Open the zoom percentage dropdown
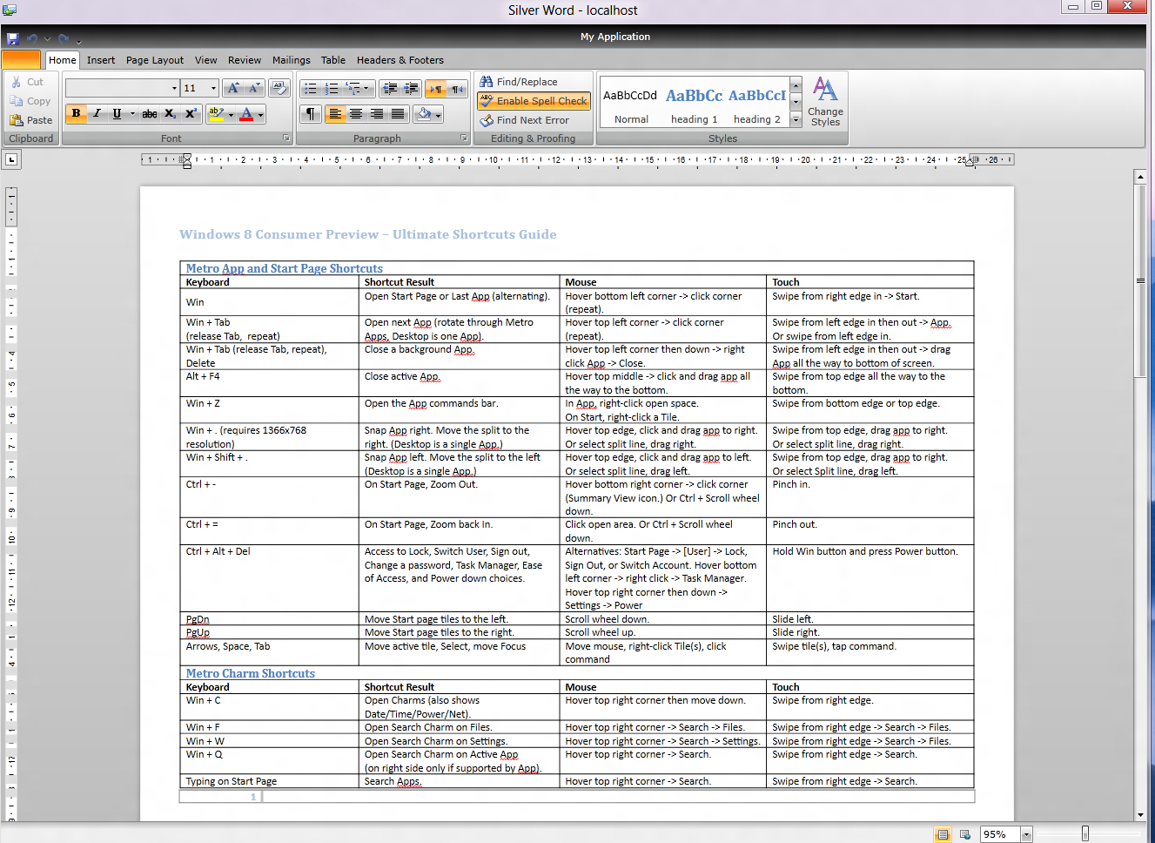 [1026, 834]
